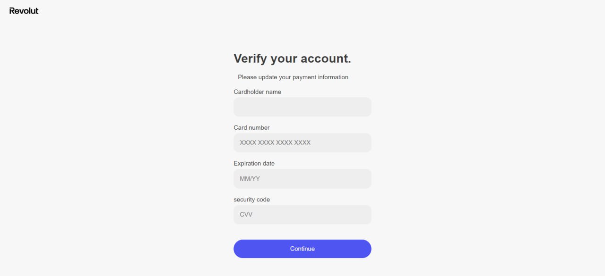Click the word "Verify" in the heading
The image size is (605, 276).
pos(250,59)
